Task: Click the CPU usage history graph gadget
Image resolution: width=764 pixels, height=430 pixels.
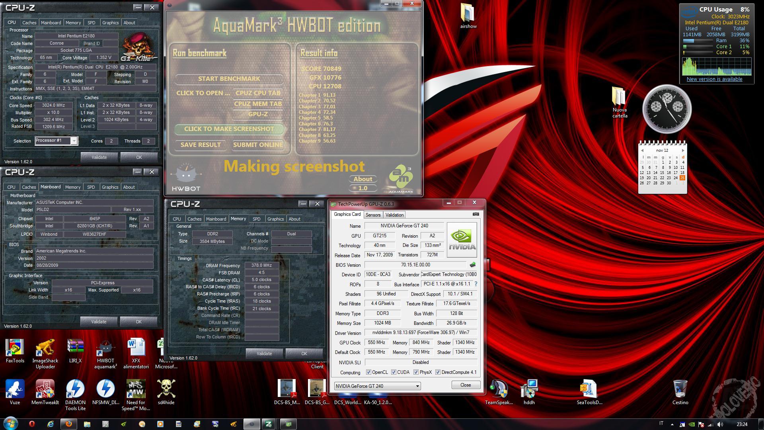Action: pos(717,66)
